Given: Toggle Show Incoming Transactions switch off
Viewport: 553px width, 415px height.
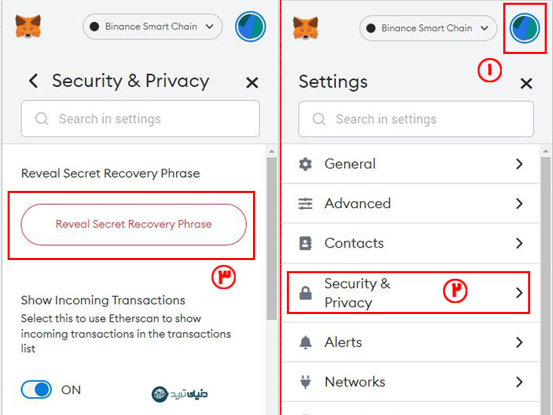Looking at the screenshot, I should point(36,389).
